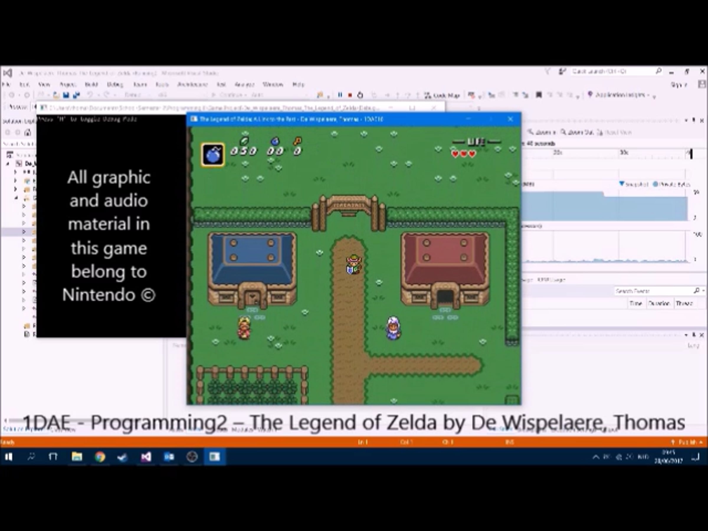Open the Help menu
Viewport: 708px width, 531px height.
coord(298,84)
